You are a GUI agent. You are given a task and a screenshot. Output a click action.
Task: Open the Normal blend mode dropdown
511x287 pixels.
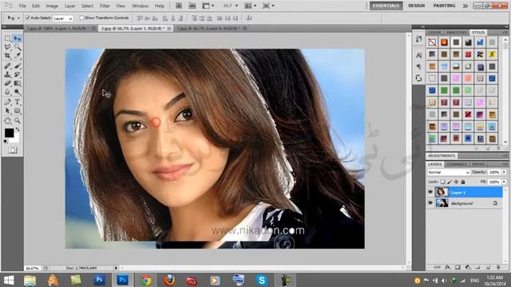(449, 172)
